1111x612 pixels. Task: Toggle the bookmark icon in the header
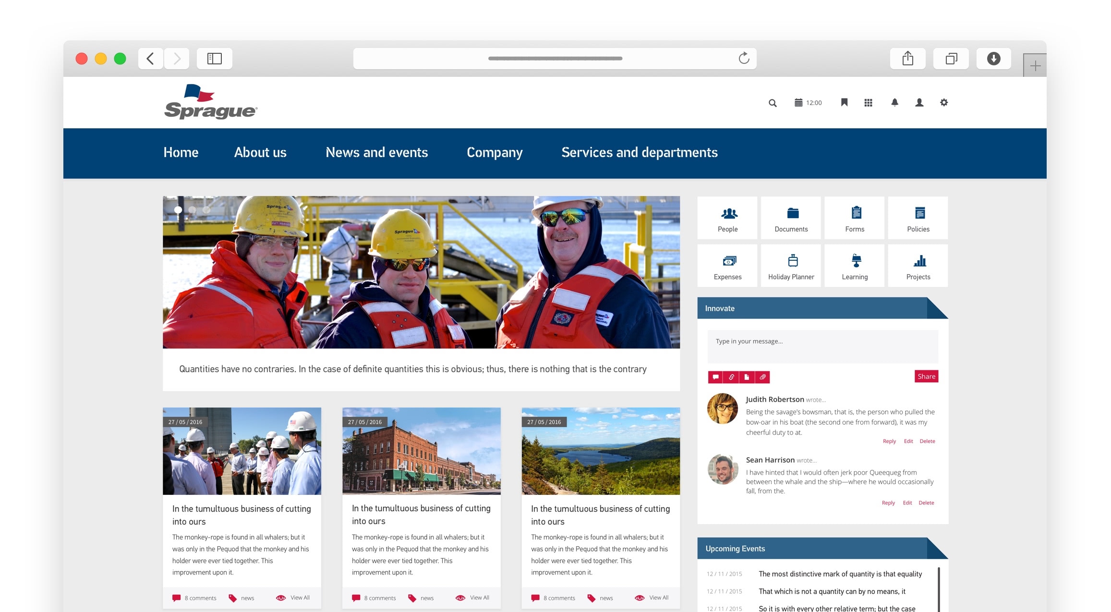tap(845, 102)
